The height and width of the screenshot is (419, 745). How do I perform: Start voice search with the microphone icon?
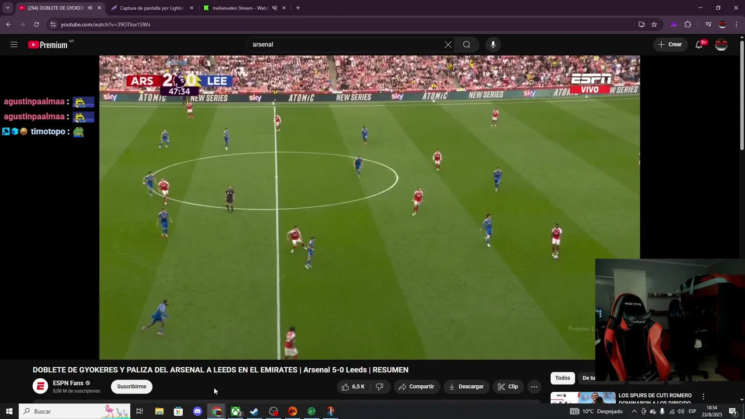pyautogui.click(x=493, y=45)
